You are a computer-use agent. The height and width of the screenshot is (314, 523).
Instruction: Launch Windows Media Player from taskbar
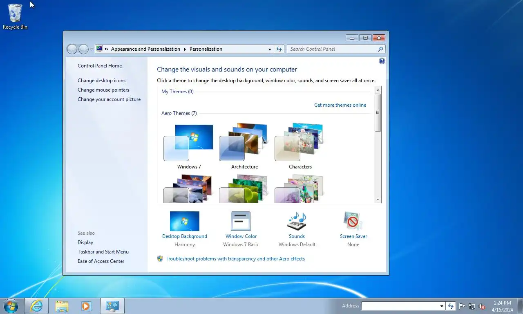coord(87,306)
